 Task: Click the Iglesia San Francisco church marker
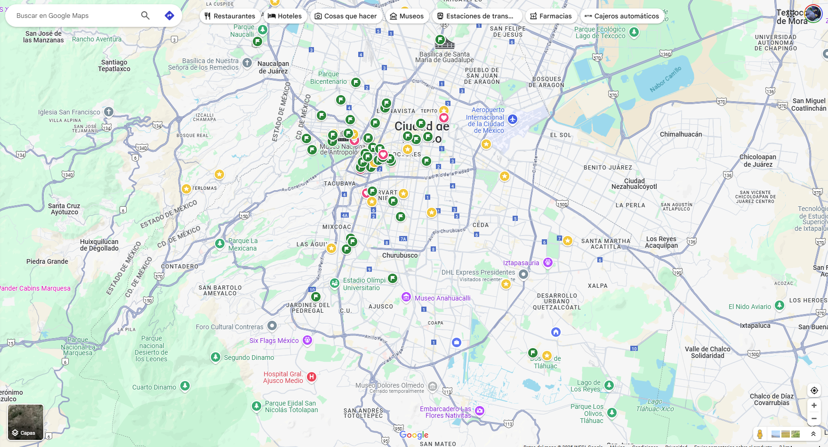click(109, 112)
